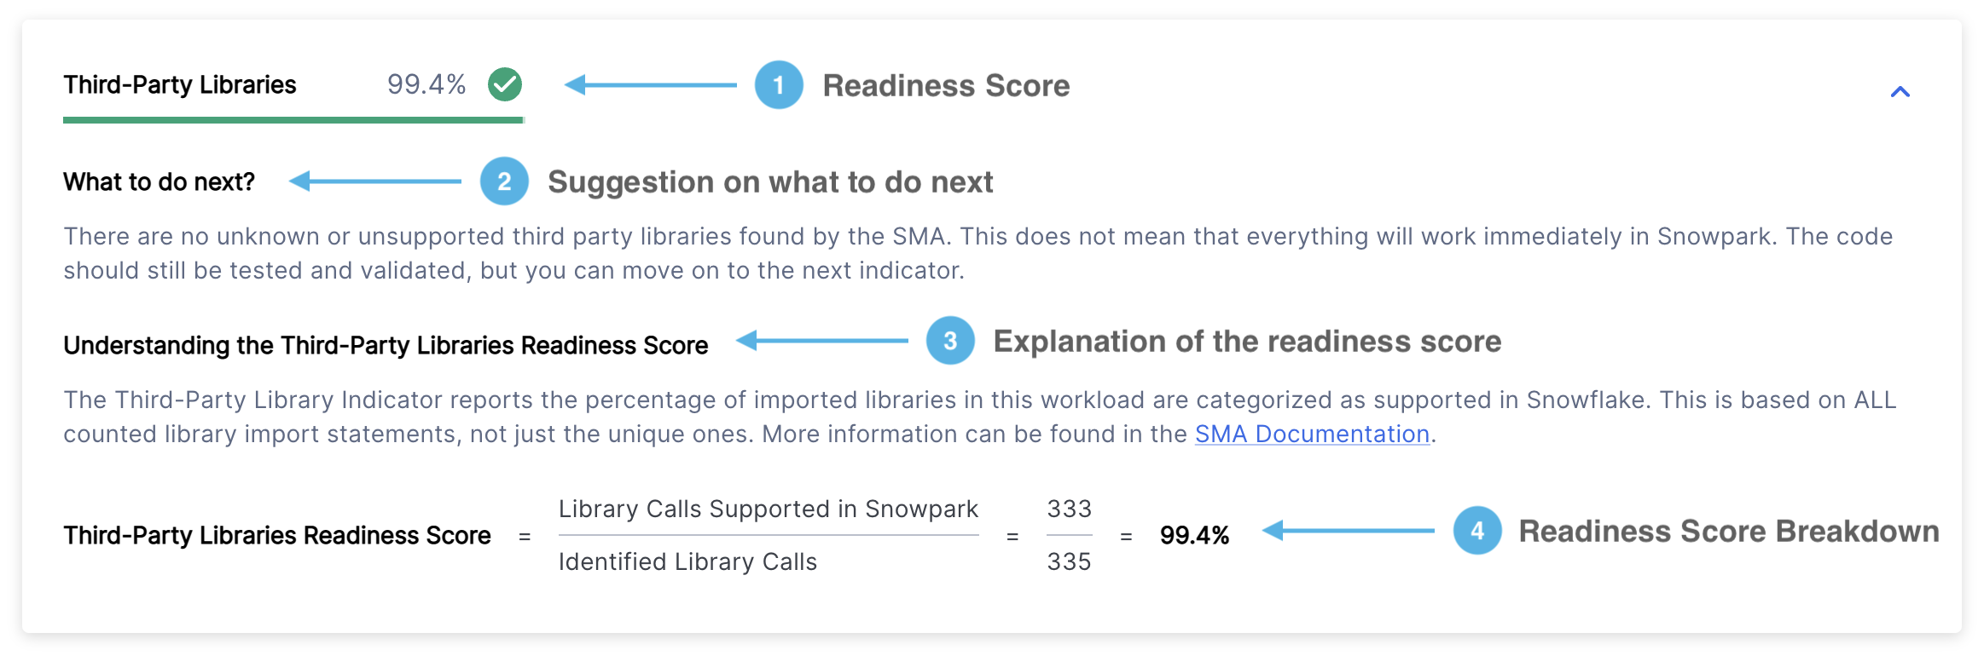The image size is (1984, 656).
Task: Click the arrow beside the 99.4% result
Action: 1348,531
